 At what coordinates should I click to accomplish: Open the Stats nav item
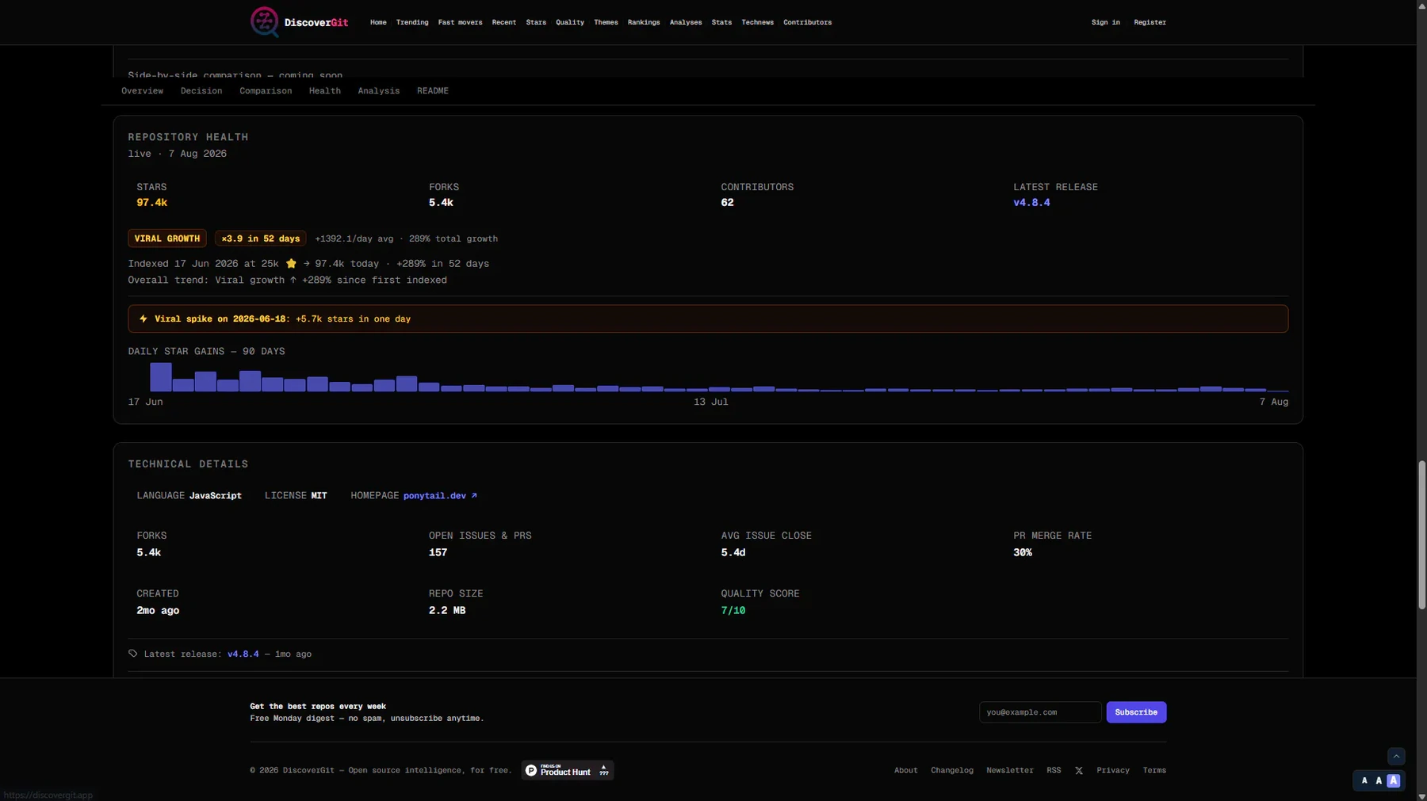tap(721, 22)
